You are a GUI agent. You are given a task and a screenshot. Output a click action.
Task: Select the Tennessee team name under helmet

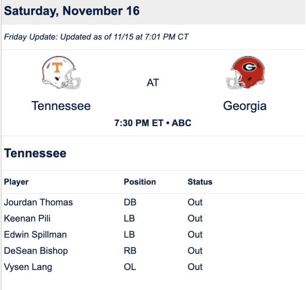tap(61, 106)
